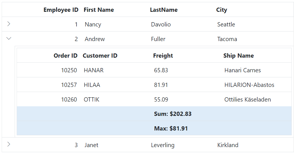Select the Order ID 10250 cell
Screen dimensions: 294x153
[69, 70]
